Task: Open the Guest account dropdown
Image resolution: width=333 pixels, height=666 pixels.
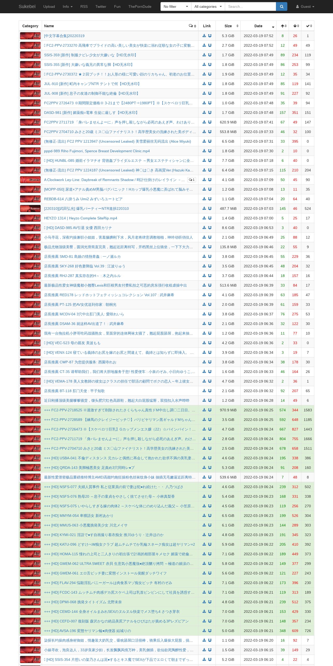Action: tap(305, 6)
